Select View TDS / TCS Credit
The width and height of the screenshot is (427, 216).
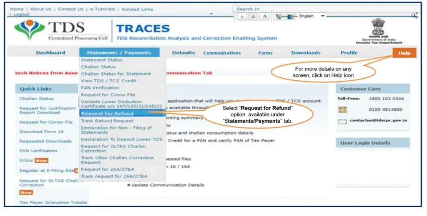pyautogui.click(x=108, y=81)
